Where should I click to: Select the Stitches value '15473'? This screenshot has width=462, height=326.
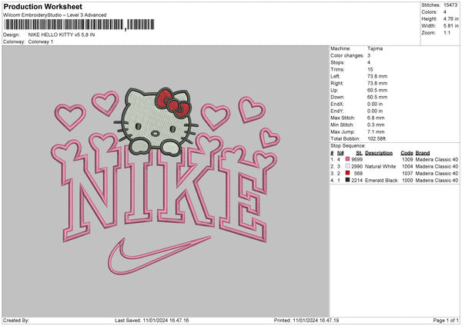(x=450, y=5)
